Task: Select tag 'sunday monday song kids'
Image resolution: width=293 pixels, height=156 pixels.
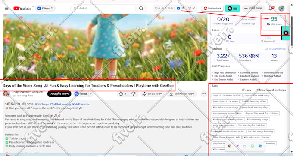Action: pos(227,113)
